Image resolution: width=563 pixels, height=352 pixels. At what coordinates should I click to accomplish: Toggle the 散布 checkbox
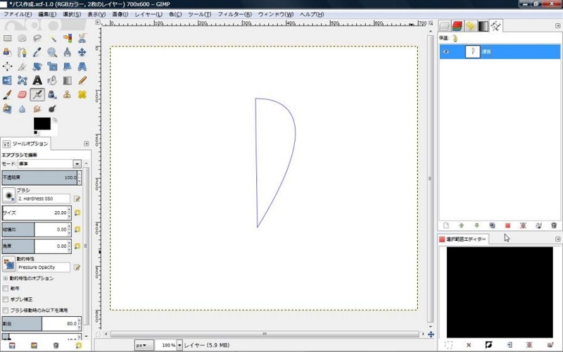pyautogui.click(x=6, y=289)
